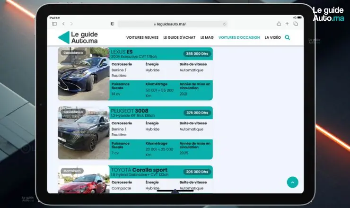Go back to the previous page
The height and width of the screenshot is (208, 350).
[x=64, y=24]
